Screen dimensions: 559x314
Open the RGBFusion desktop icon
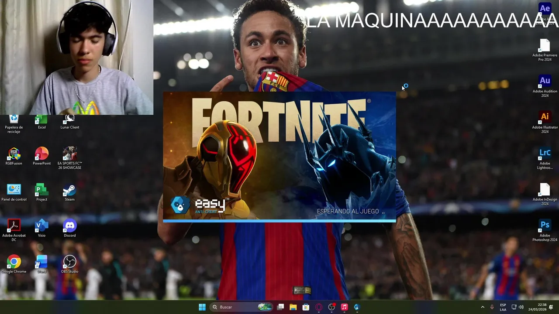pyautogui.click(x=14, y=157)
